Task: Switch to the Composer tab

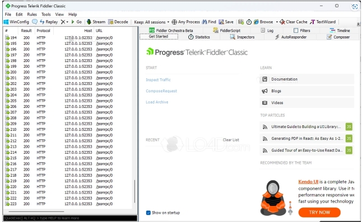Action: (x=338, y=37)
